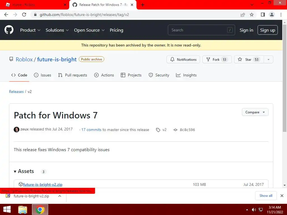This screenshot has height=215, width=287.
Task: Click the package icon beside future-is-bright-v2.zip
Action: click(21, 184)
